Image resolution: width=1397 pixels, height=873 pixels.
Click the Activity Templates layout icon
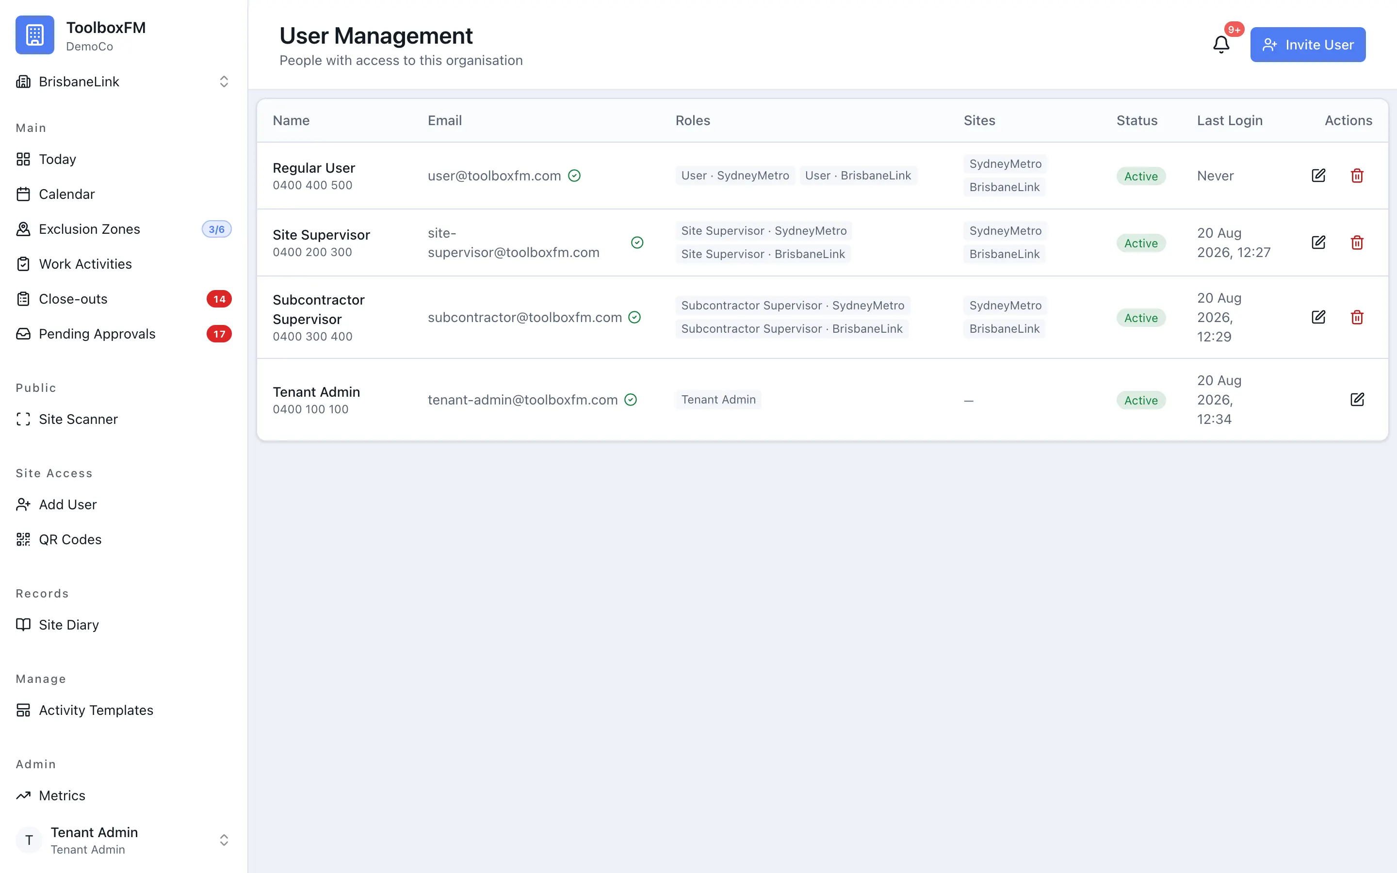coord(23,710)
